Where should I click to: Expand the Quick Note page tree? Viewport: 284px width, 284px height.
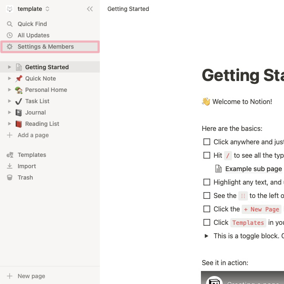9,78
